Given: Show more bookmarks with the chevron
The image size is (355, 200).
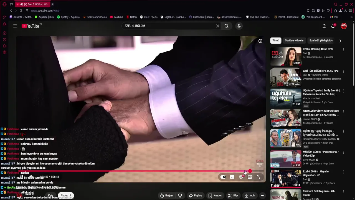Looking at the screenshot, I should click(352, 17).
